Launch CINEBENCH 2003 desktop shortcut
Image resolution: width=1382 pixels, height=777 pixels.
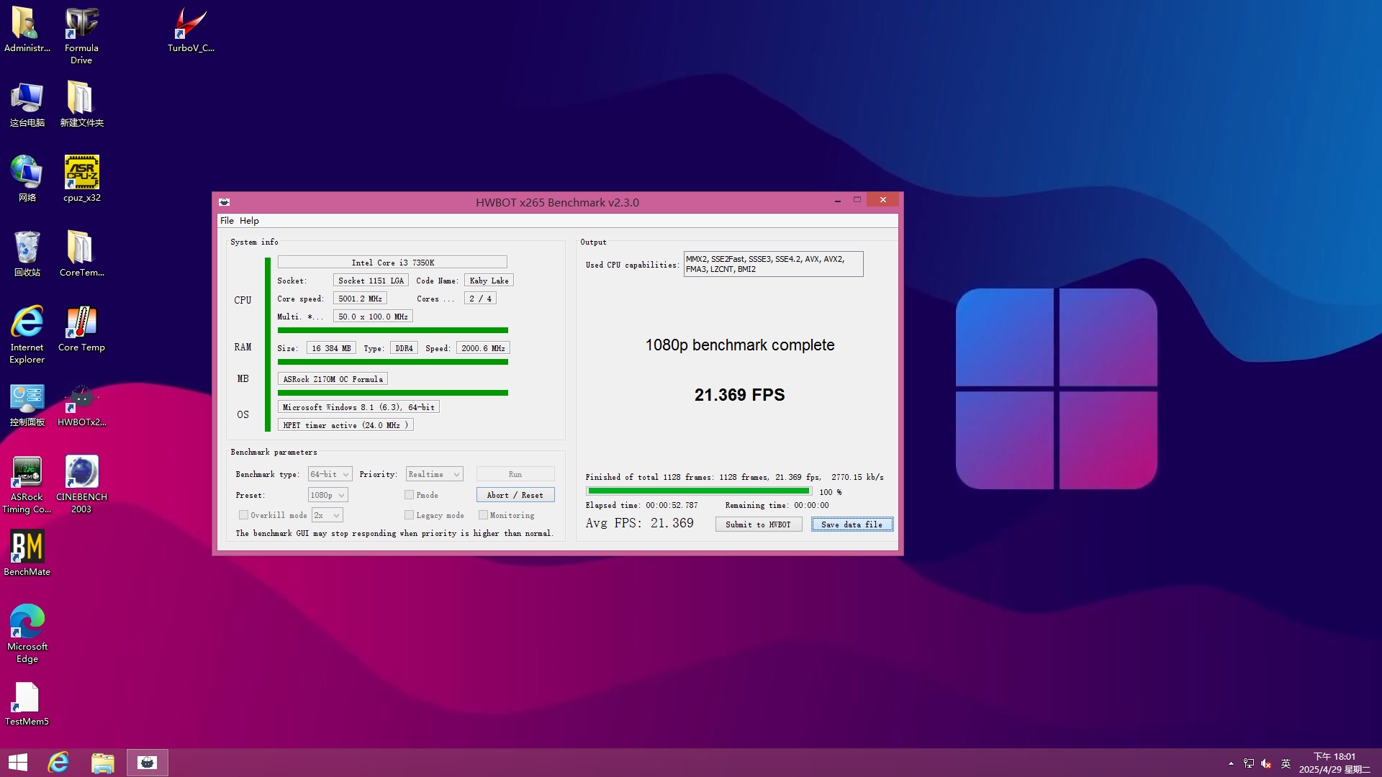click(x=81, y=484)
